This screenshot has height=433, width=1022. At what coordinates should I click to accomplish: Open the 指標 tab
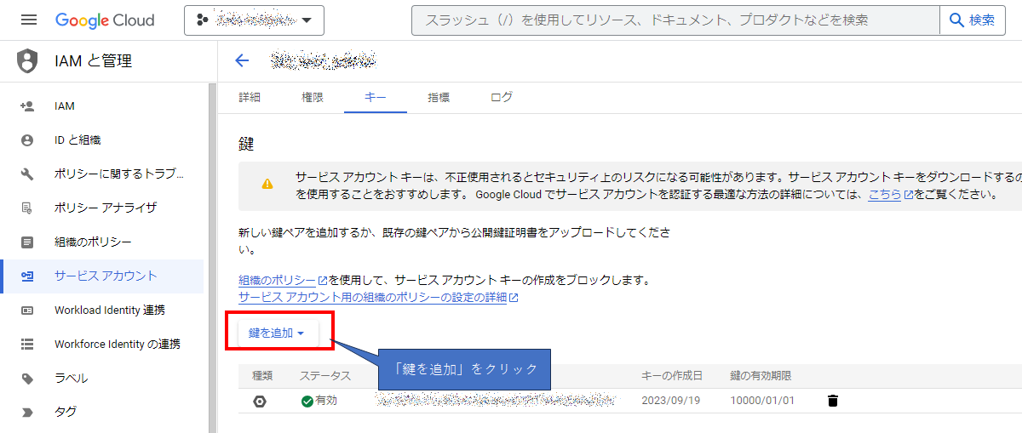click(x=439, y=97)
